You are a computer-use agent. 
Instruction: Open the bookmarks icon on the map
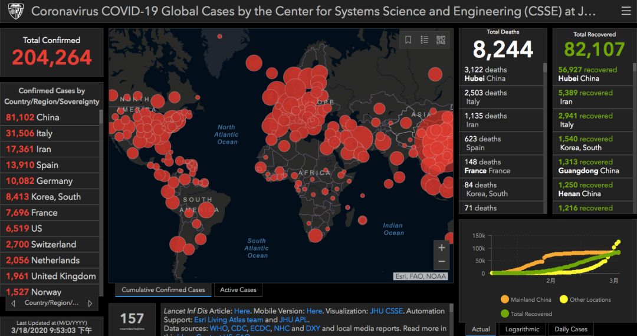(x=408, y=40)
